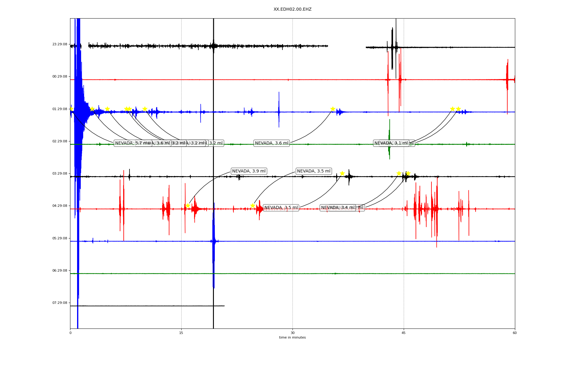Screen dimensions: 585x365
Task: Click the NEVADA, 3.9 ml annotation label
Action: pyautogui.click(x=249, y=171)
